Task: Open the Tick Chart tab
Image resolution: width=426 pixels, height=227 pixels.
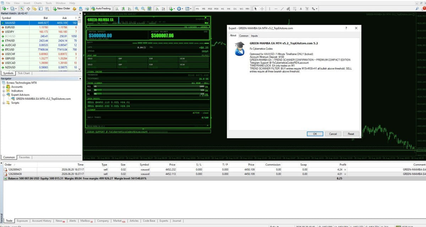Action: 24,73
